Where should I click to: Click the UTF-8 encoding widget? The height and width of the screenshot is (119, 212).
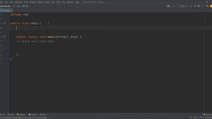(x=201, y=118)
